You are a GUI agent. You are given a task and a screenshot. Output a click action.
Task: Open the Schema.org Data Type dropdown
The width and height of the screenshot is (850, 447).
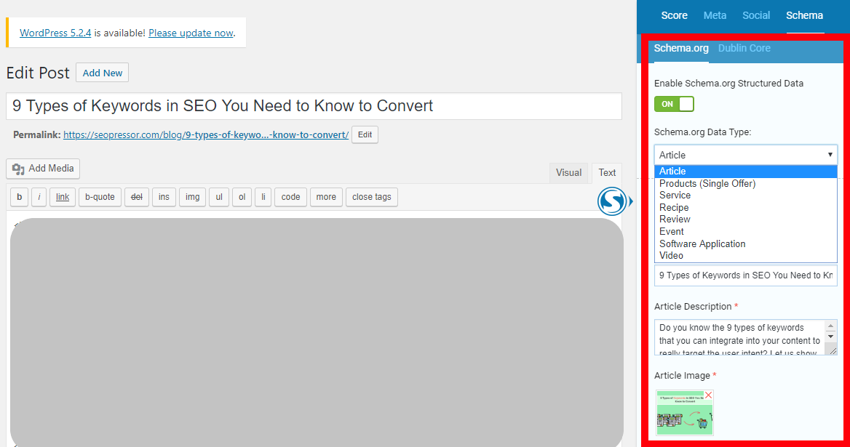(745, 155)
